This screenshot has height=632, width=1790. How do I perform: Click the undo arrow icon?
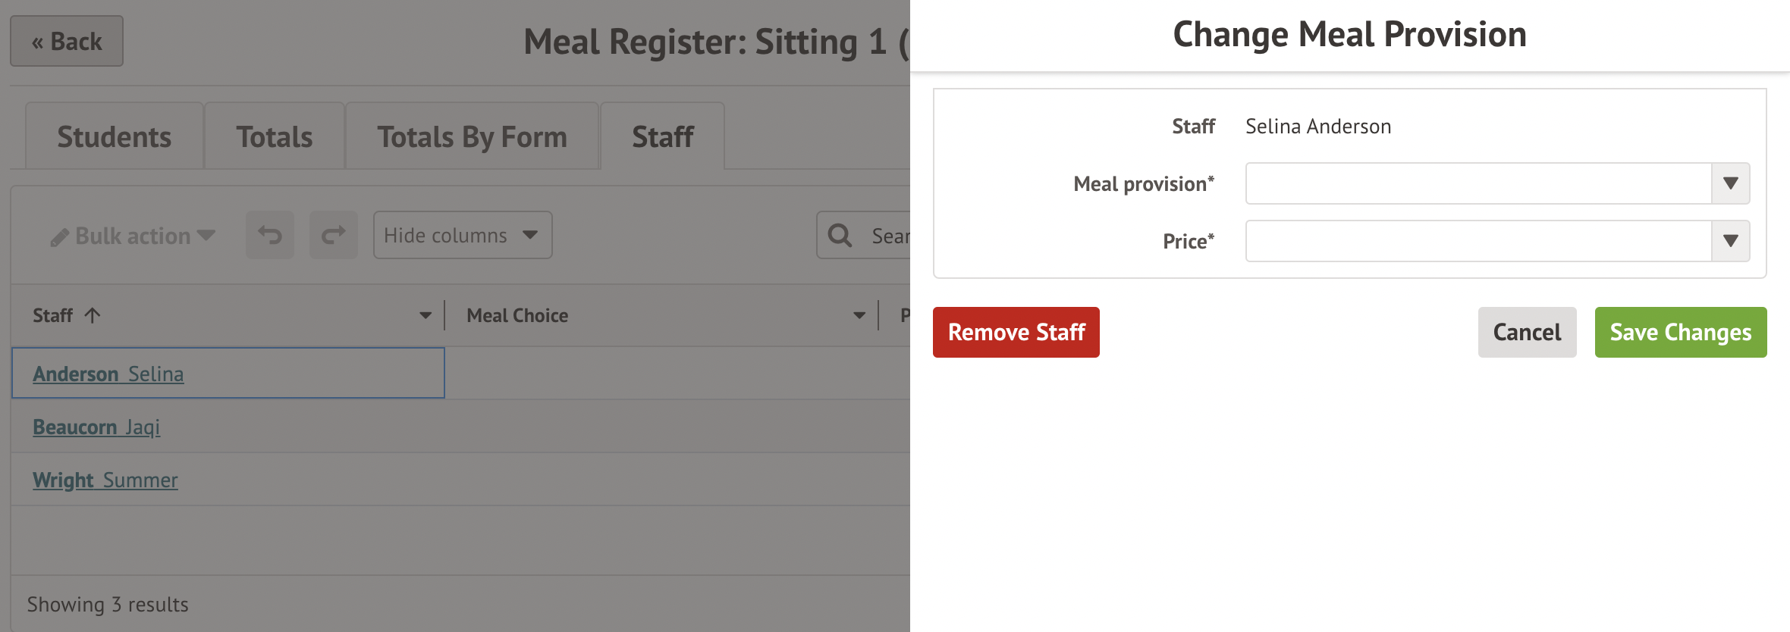click(x=269, y=236)
